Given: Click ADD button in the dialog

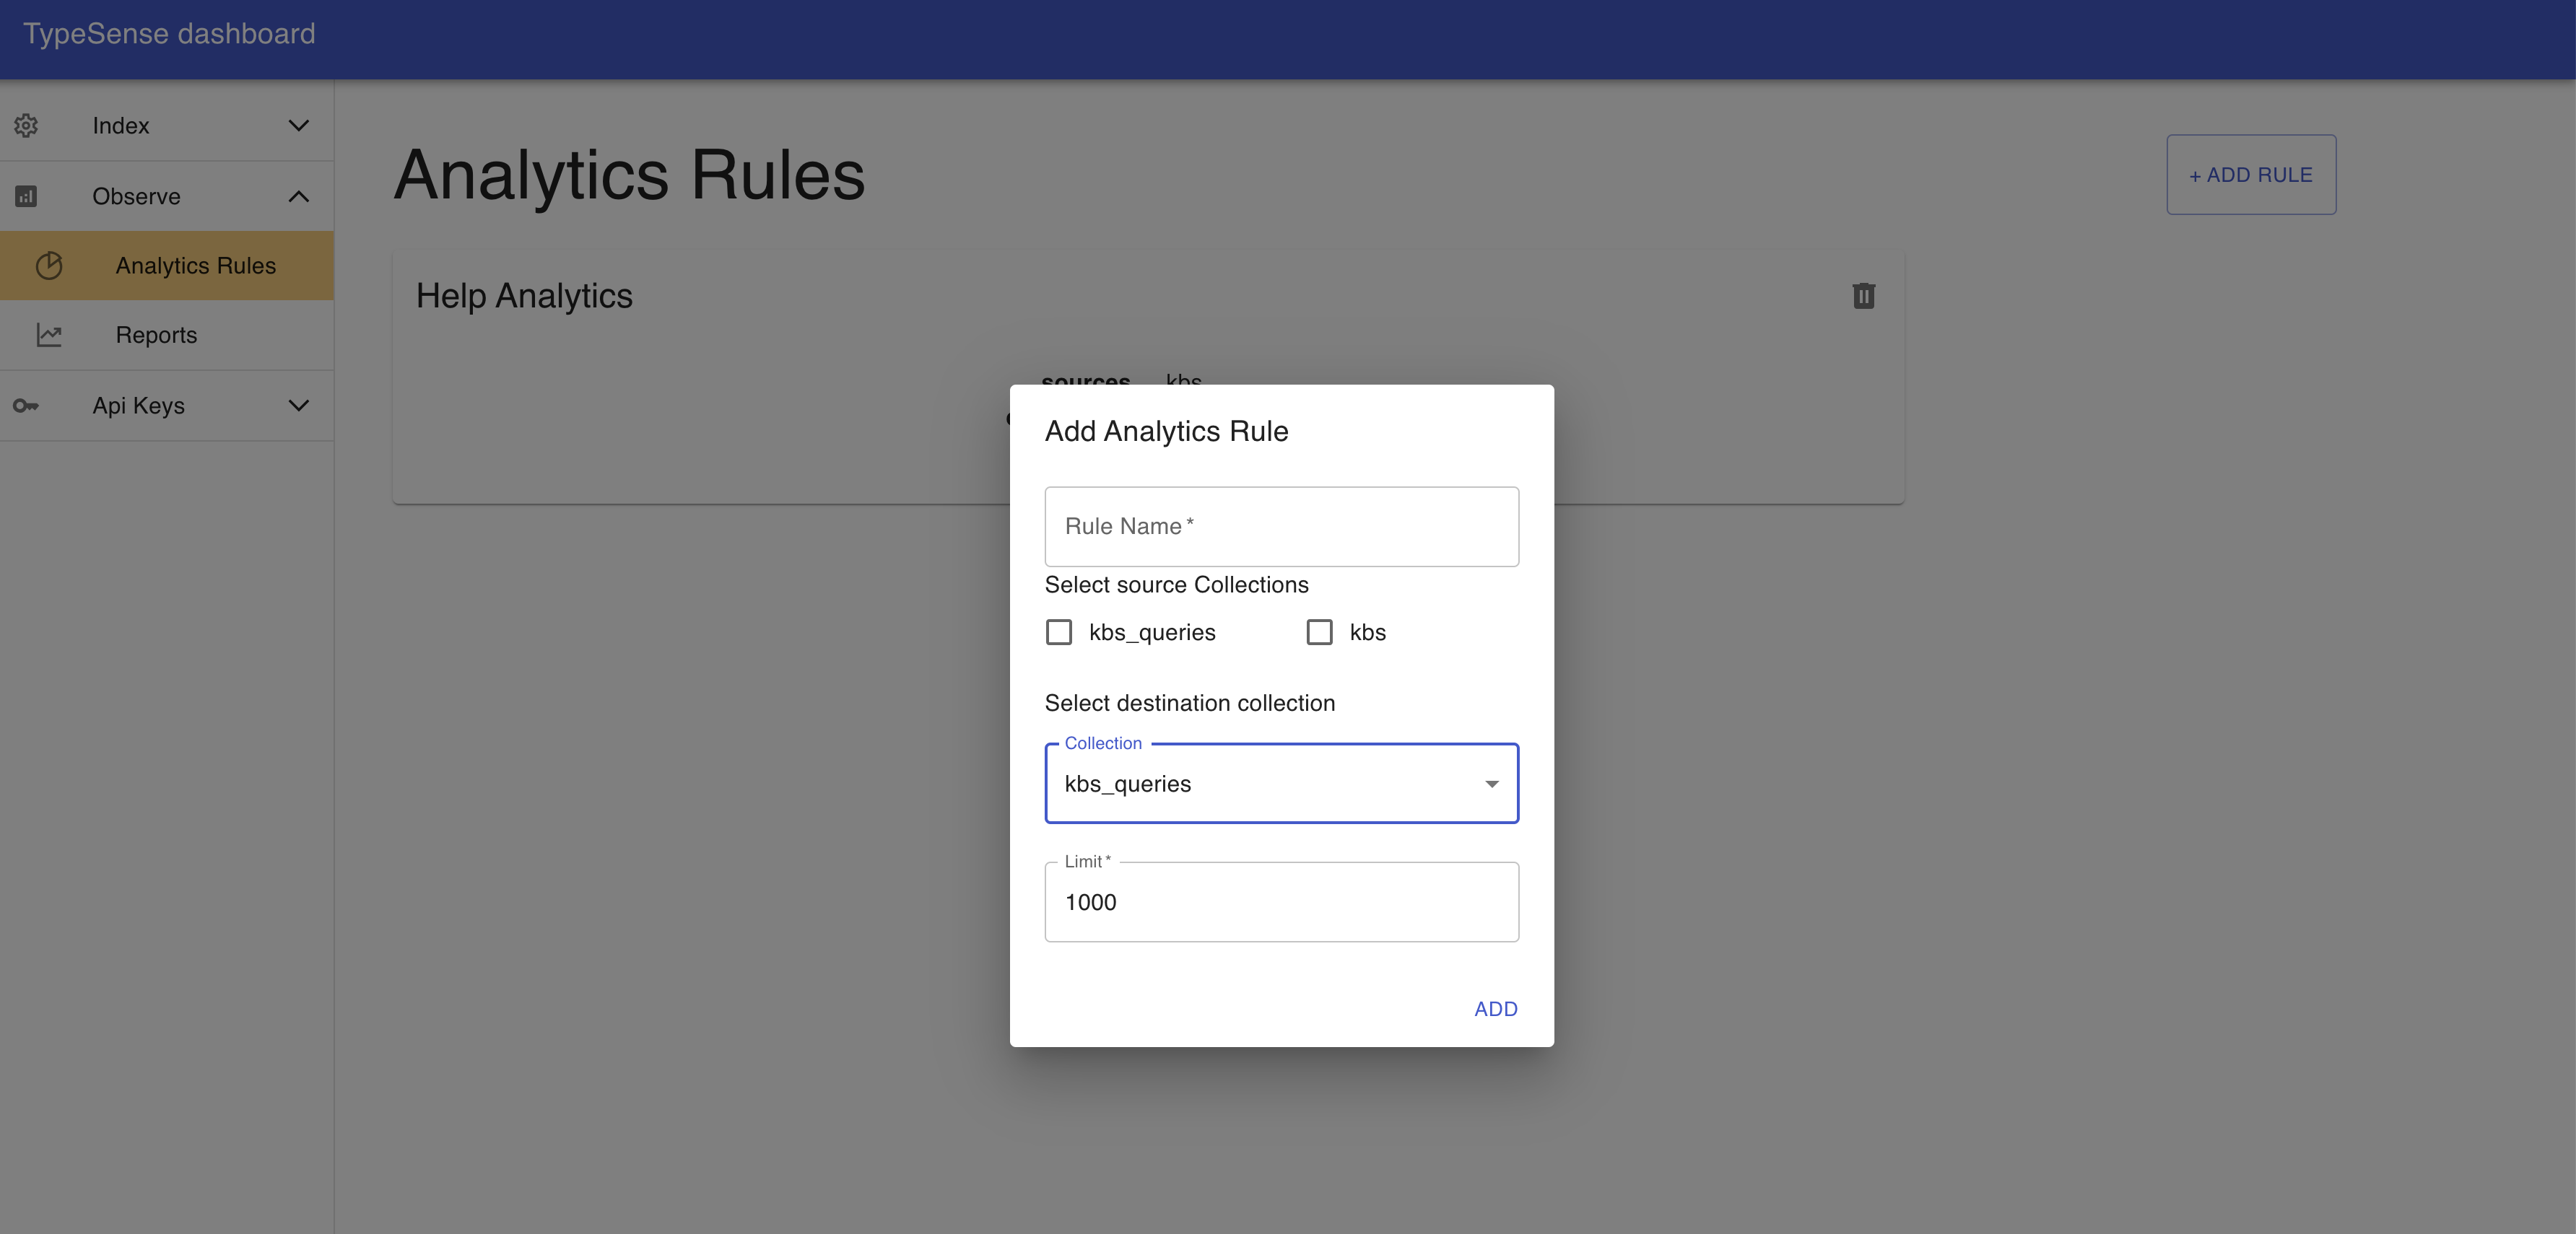Looking at the screenshot, I should [x=1495, y=1009].
